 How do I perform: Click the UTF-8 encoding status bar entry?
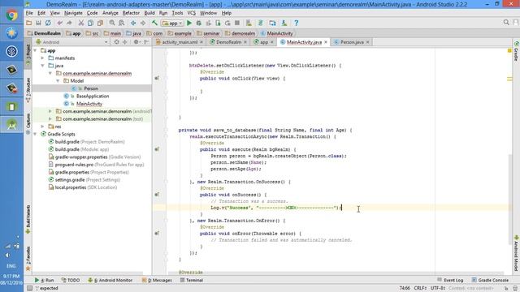tap(438, 288)
